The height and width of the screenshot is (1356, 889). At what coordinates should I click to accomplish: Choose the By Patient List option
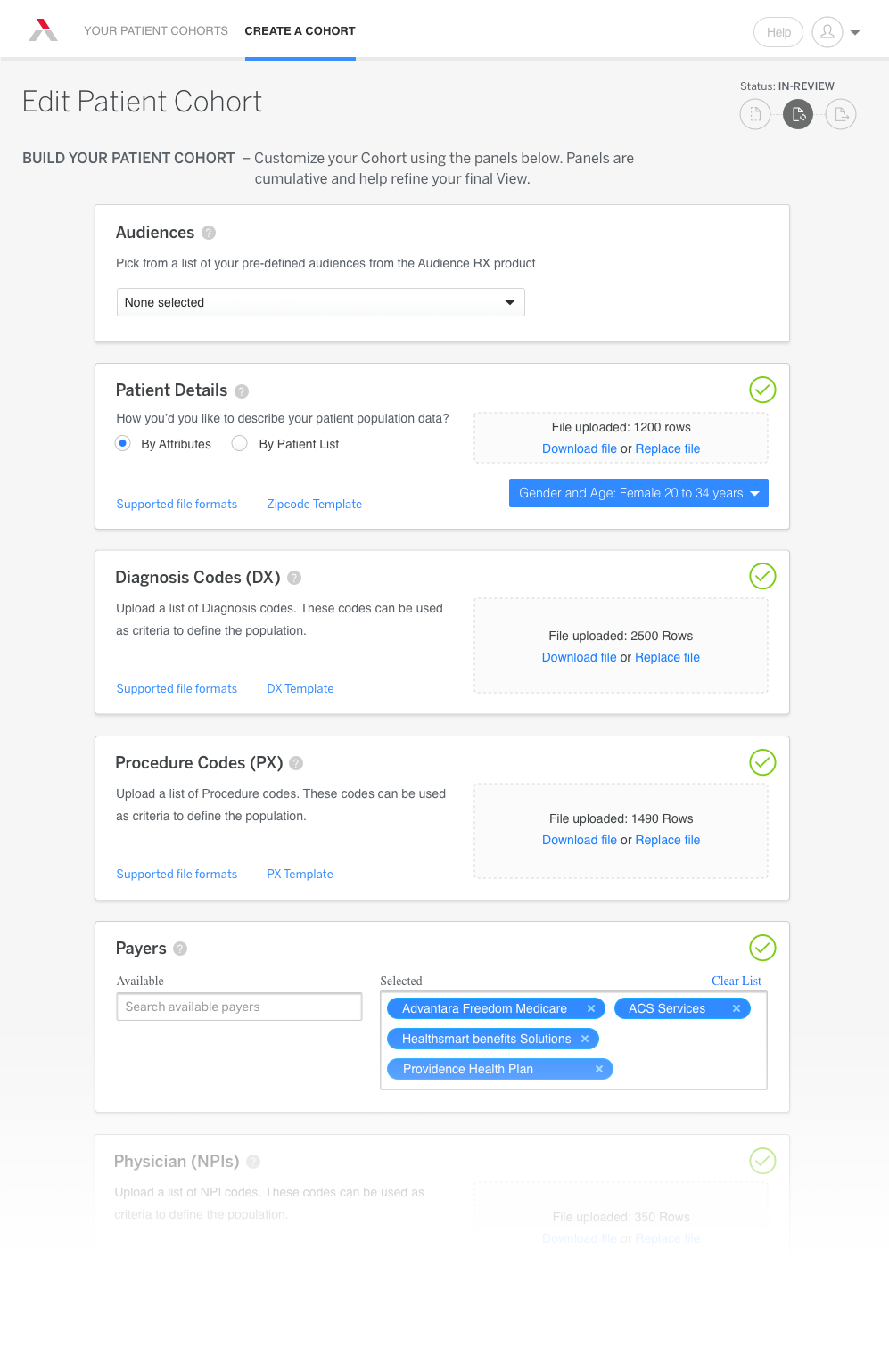[239, 443]
